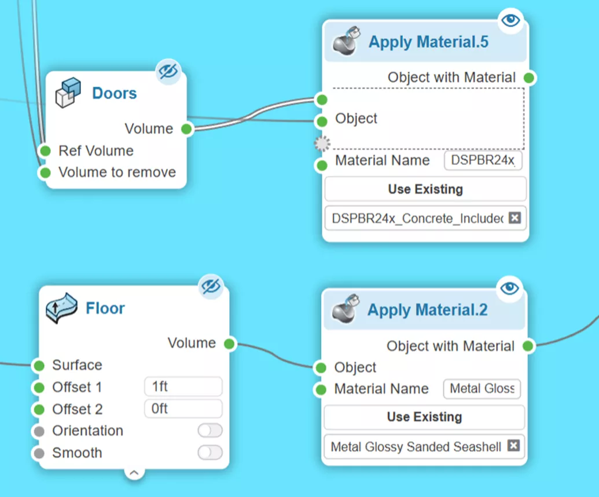Click the Volume to remove port
This screenshot has width=599, height=497.
tap(45, 172)
